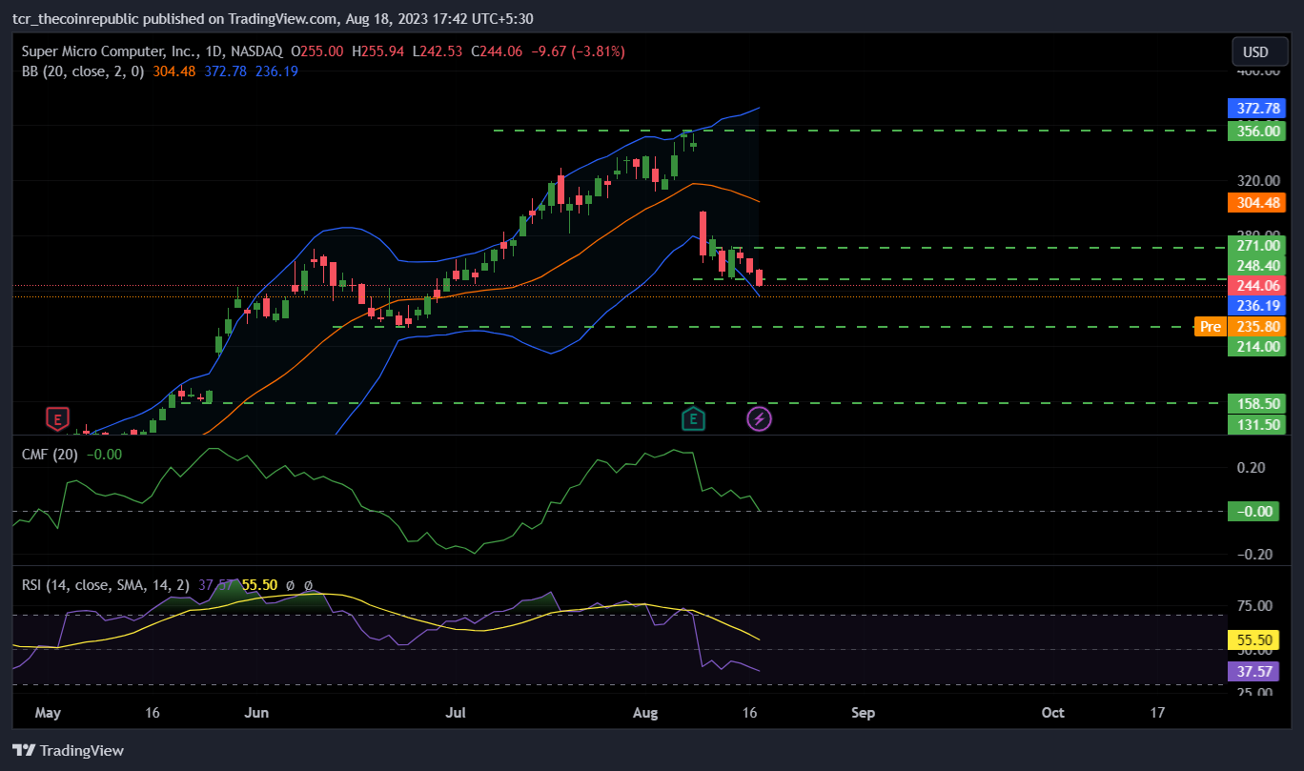Click the Sep label on time axis
Viewport: 1304px width, 771px height.
863,713
